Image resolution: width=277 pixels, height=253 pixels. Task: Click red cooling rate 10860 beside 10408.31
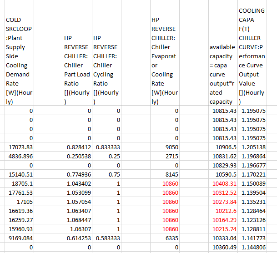165,183
